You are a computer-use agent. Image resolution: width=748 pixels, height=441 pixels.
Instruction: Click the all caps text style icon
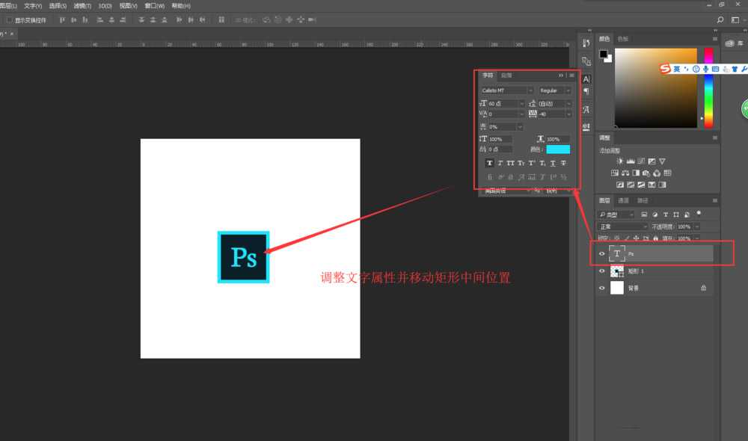[x=511, y=163]
